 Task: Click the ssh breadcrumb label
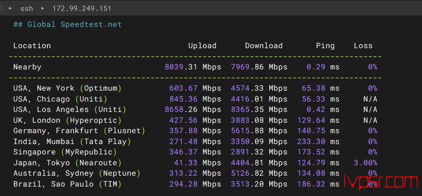[x=26, y=9]
